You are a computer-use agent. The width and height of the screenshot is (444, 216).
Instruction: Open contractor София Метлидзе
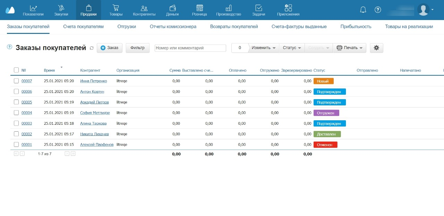(94, 113)
